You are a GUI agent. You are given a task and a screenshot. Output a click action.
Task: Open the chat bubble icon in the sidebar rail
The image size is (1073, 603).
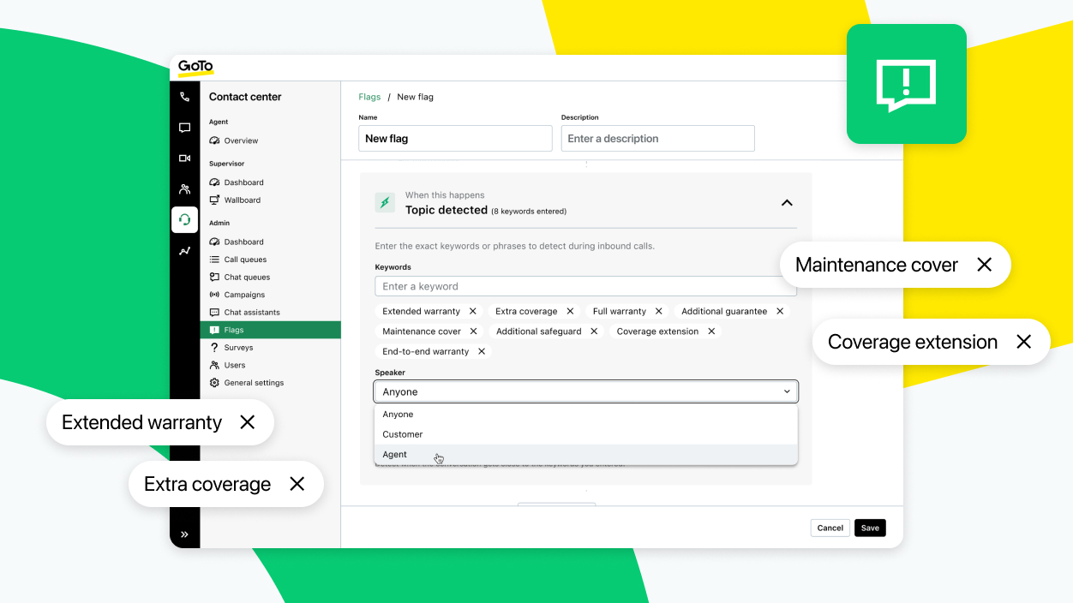tap(183, 127)
